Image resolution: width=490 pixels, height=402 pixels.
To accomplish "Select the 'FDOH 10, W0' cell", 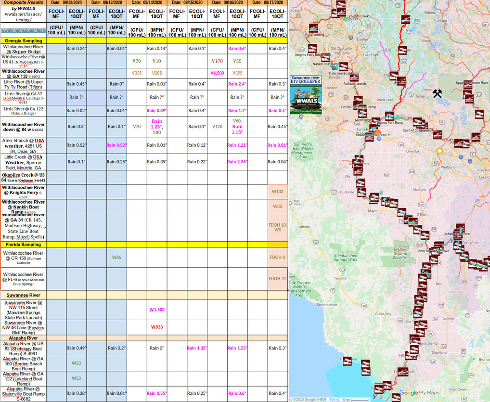I will (x=278, y=227).
